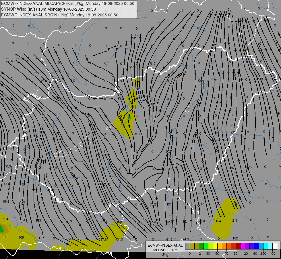Click the map value 40.3

7,166
